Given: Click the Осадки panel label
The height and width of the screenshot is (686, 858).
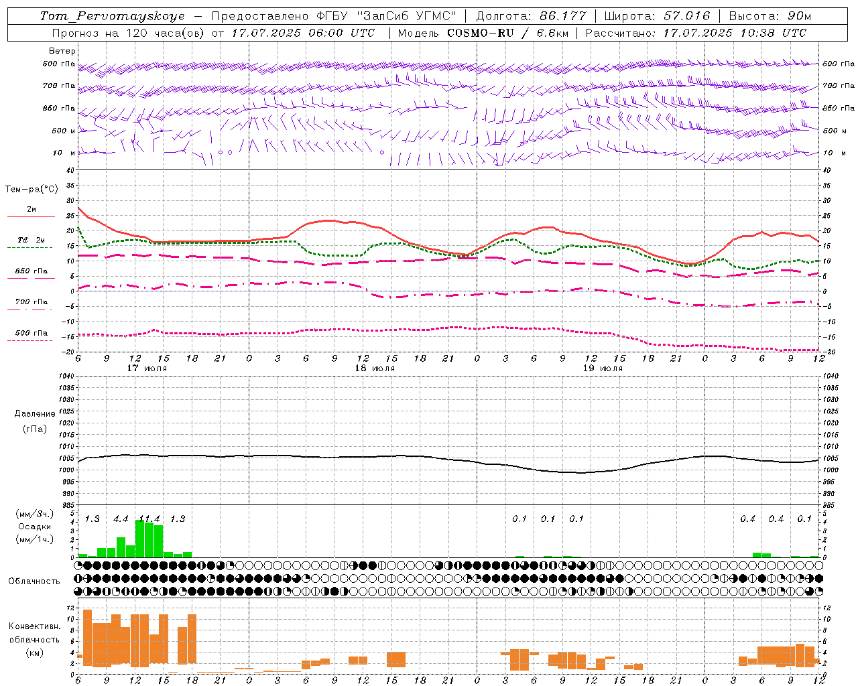Looking at the screenshot, I should (34, 527).
